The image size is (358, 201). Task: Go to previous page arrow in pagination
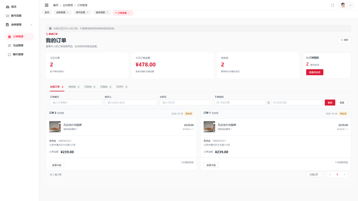(330, 175)
